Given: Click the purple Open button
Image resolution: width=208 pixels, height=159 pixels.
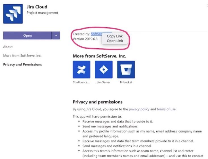Looking at the screenshot, I should 28,36.
